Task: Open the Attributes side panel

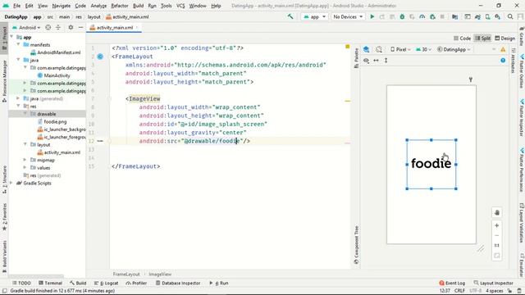Action: pos(514,61)
